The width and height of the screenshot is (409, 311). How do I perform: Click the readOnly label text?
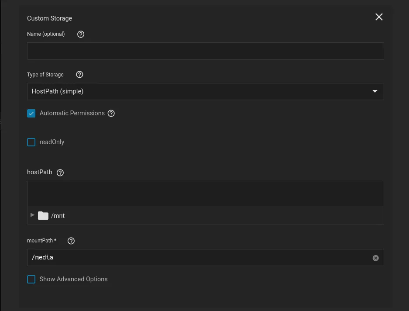52,142
